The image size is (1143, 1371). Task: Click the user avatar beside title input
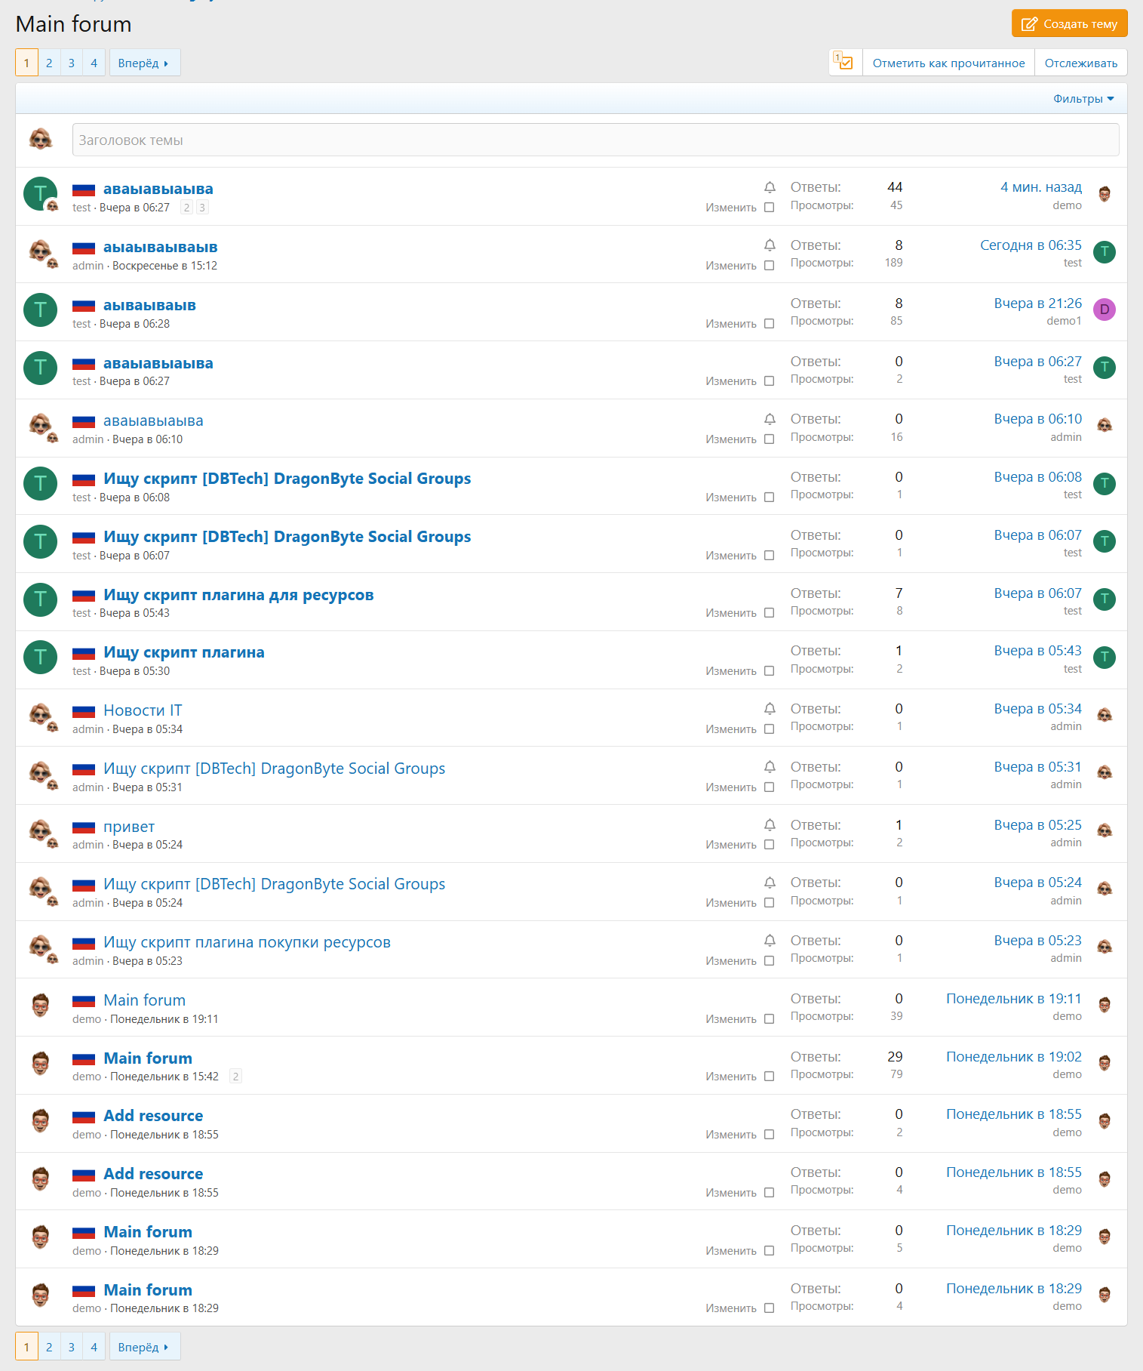click(41, 140)
